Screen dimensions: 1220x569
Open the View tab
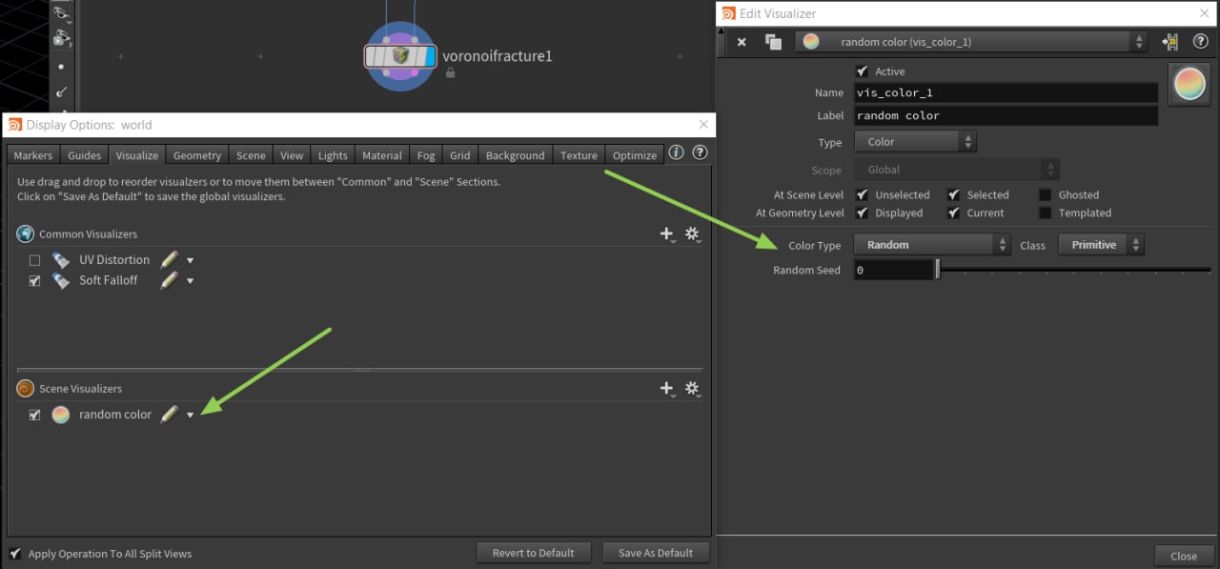tap(292, 155)
